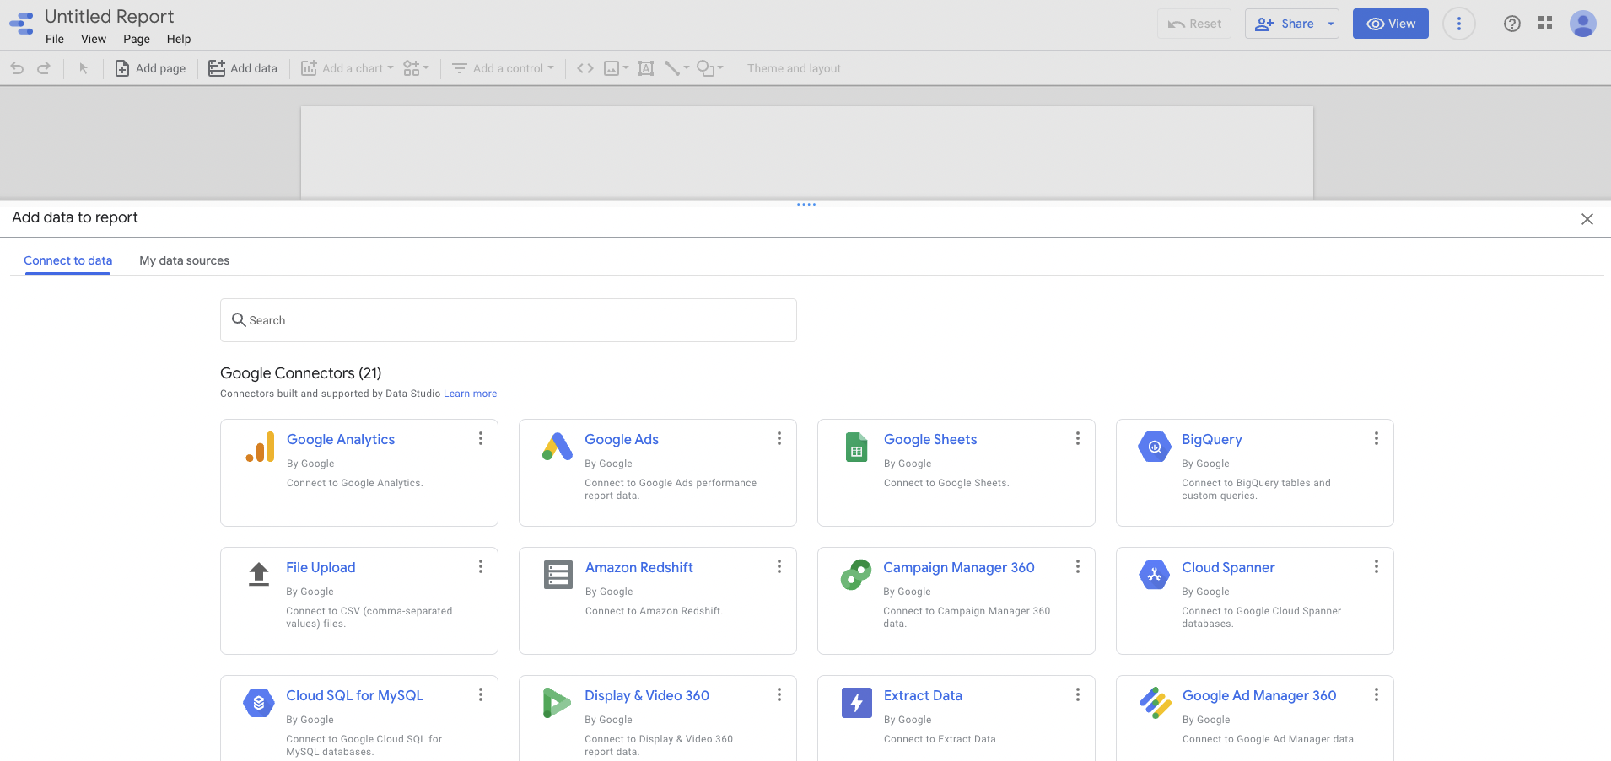The width and height of the screenshot is (1611, 761).
Task: Close the Add data to report panel
Action: coord(1587,219)
